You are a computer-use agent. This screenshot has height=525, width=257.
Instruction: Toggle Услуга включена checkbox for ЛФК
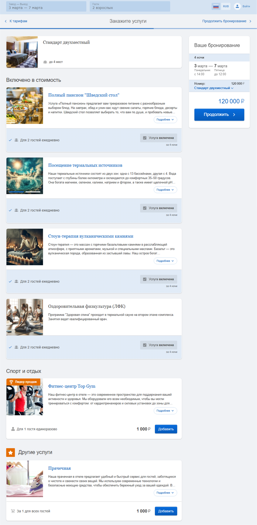145,345
